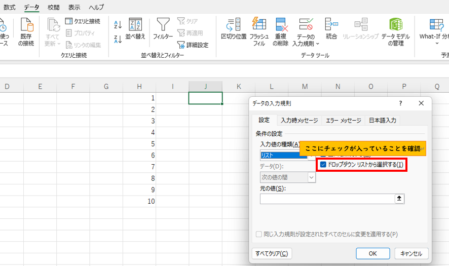Toggle ドロップダウン リストから選択する checkbox
The image size is (449, 266).
pyautogui.click(x=323, y=164)
